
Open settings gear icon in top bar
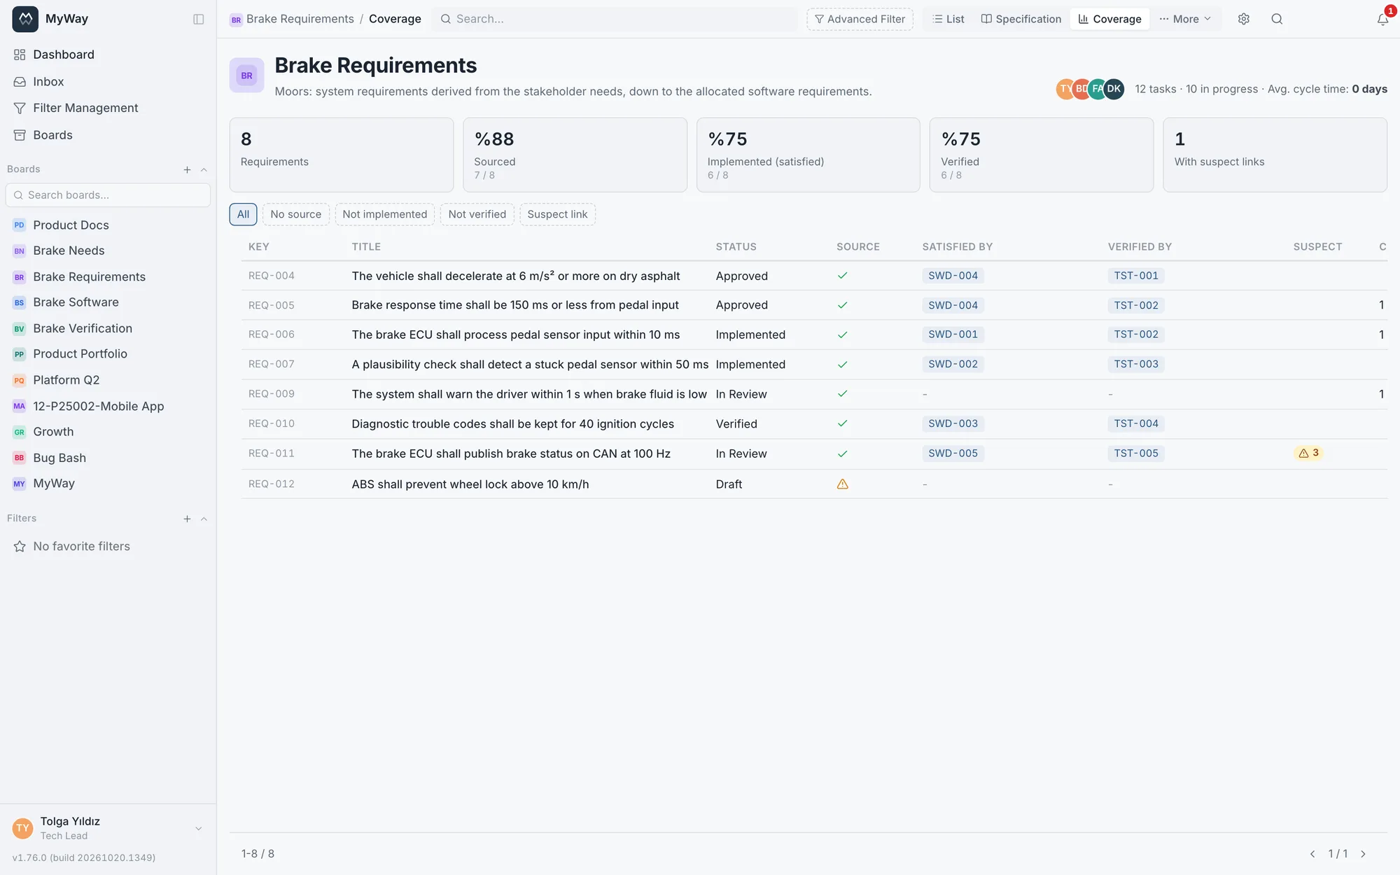[x=1244, y=19]
